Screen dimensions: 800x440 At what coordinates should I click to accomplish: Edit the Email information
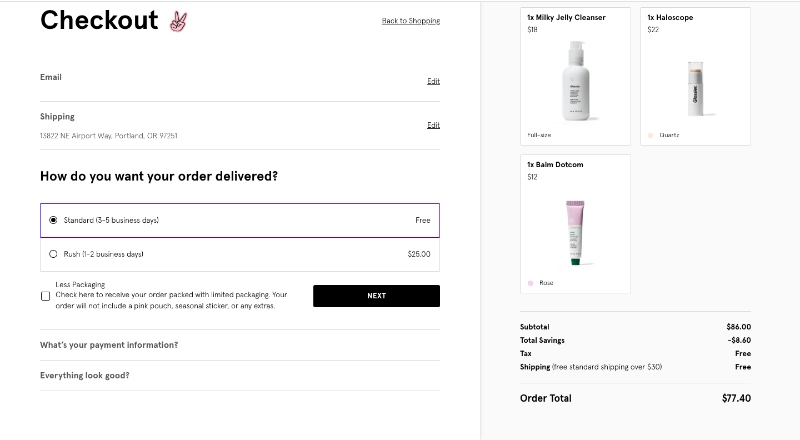tap(433, 82)
